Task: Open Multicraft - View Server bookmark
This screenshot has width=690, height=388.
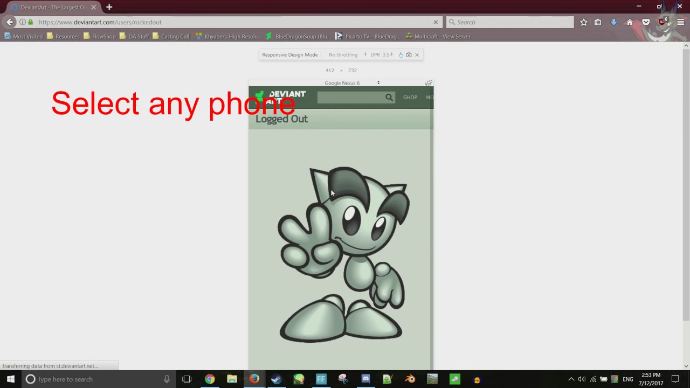Action: (x=438, y=37)
